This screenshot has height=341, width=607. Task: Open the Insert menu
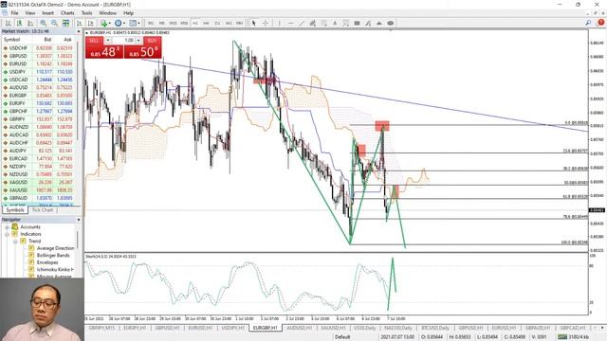[47, 13]
